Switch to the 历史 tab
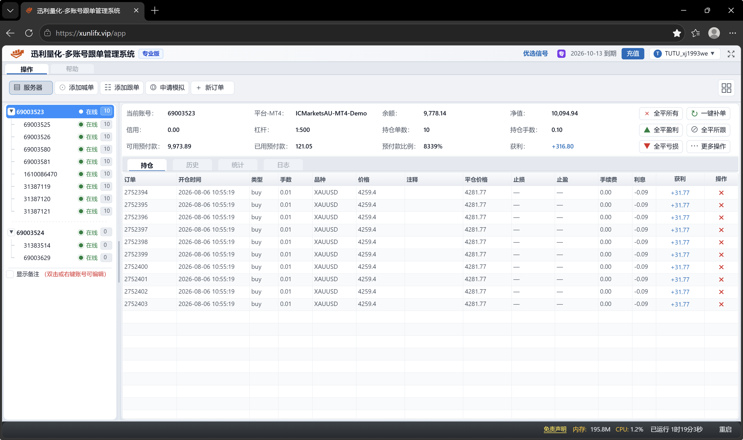 pyautogui.click(x=192, y=165)
